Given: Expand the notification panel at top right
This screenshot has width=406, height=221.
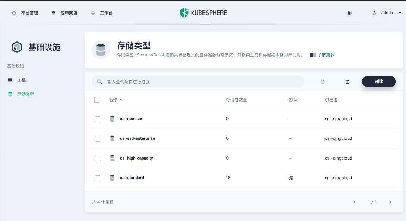Looking at the screenshot, I should point(350,12).
